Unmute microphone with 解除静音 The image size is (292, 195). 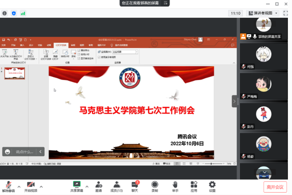(8, 186)
